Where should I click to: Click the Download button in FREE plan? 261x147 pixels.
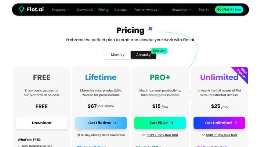41,123
